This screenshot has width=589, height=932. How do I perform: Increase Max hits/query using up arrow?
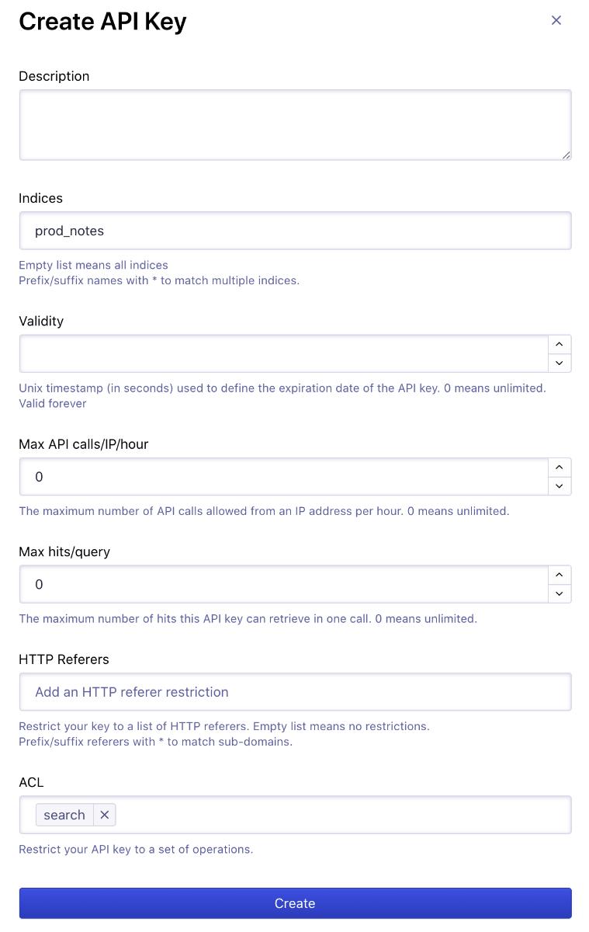tap(560, 575)
